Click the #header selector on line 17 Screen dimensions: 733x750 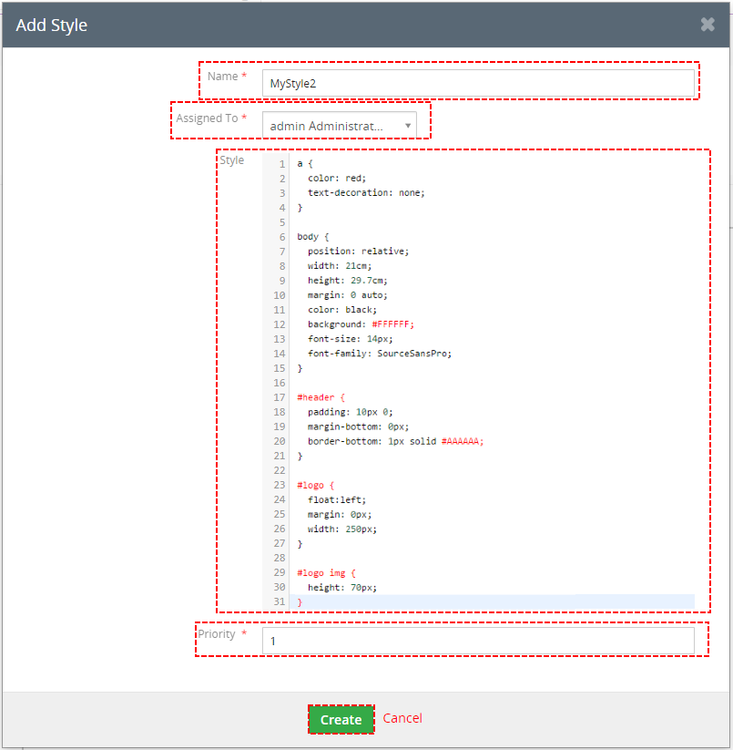(316, 396)
